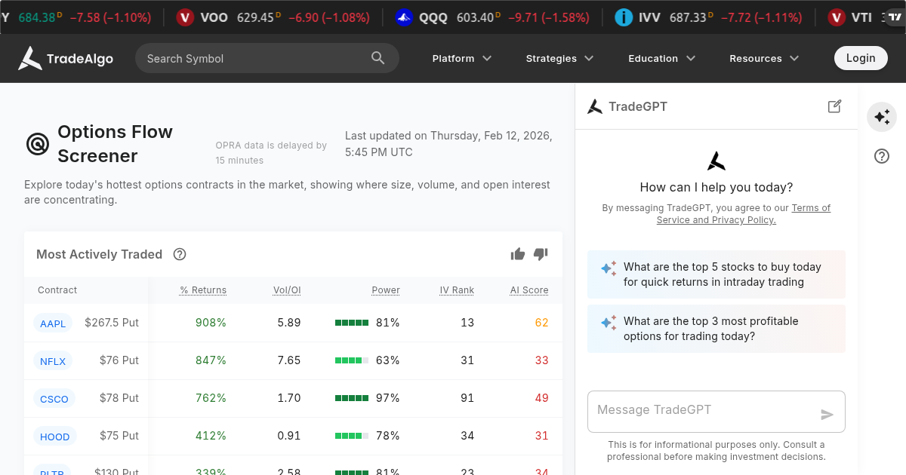Click the $76 Put contract text
Screen dimensions: 906x475
pyautogui.click(x=119, y=360)
